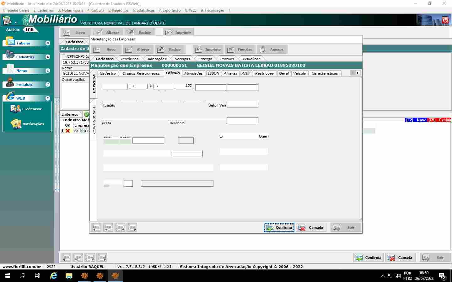Toggle the CPF/CNPJ checkbox
The height and width of the screenshot is (282, 452).
point(64,56)
